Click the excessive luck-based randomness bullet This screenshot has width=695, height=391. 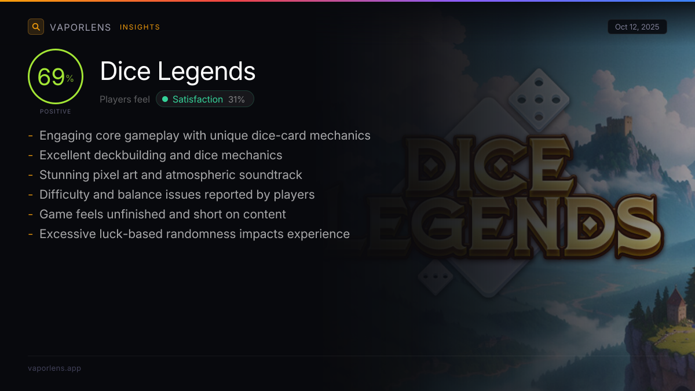tap(189, 234)
